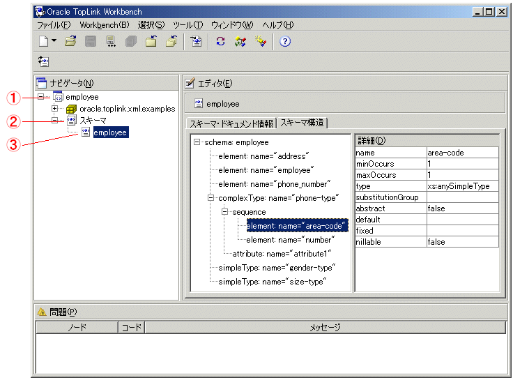Click the 詳細(D) details panel header
Viewport: 513px width, 380px height.
tap(427, 141)
